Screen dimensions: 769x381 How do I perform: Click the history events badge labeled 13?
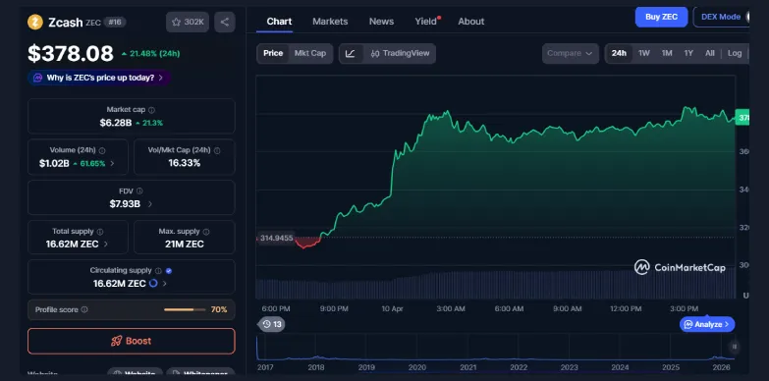(272, 324)
